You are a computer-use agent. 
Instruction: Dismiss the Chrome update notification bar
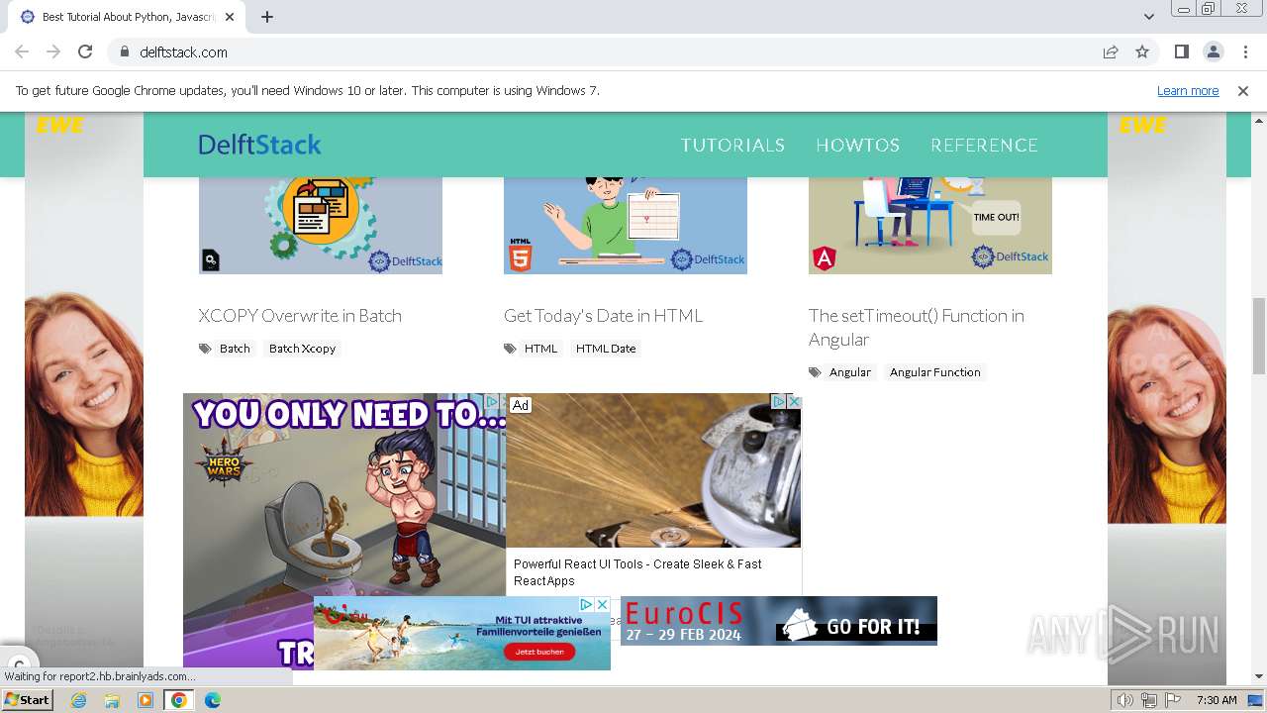click(x=1243, y=90)
